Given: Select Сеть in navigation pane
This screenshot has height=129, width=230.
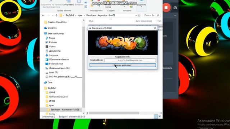Looking at the screenshot, I should coord(50,82).
